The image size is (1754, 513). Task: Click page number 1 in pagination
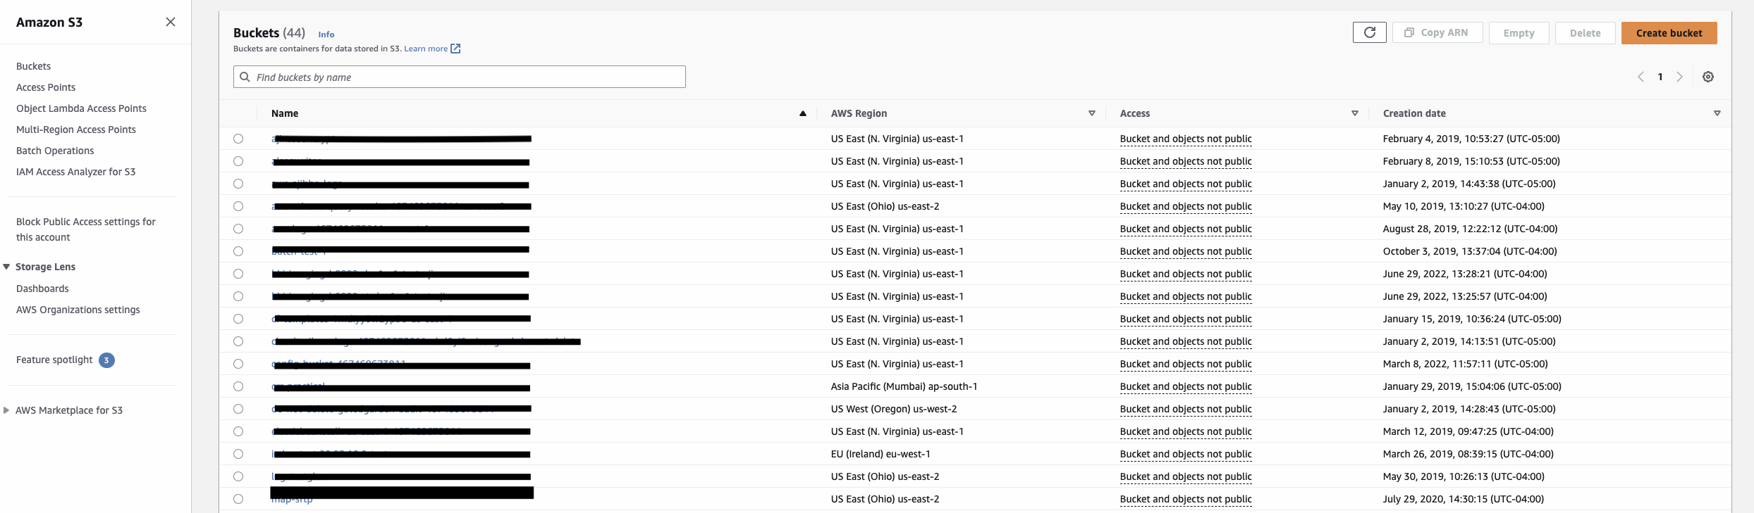click(1660, 77)
